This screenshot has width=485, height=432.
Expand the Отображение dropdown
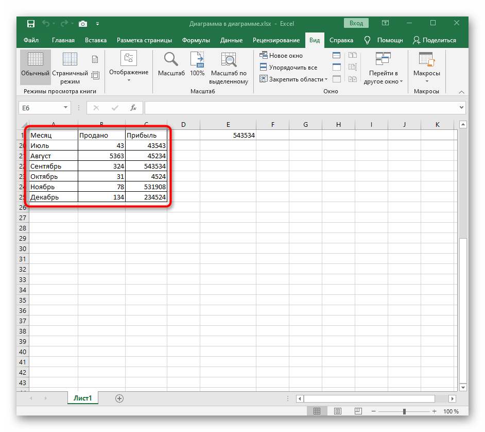coord(129,67)
